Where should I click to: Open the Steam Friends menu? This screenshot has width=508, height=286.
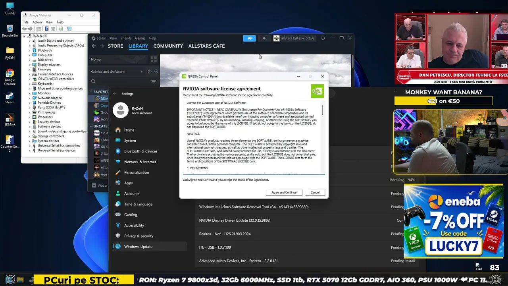point(126,38)
